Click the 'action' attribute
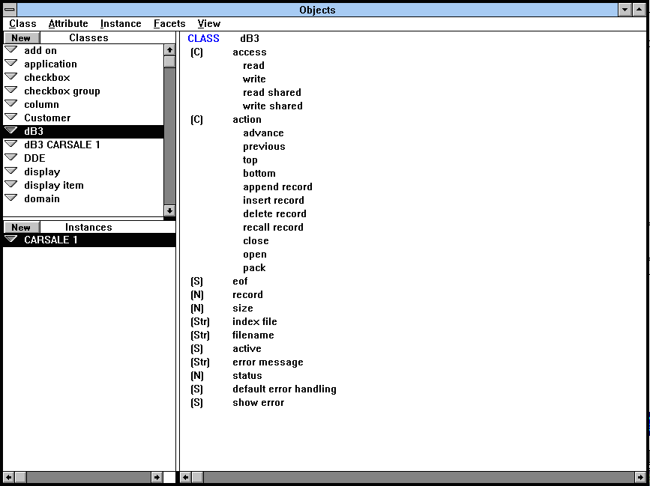Image resolution: width=650 pixels, height=486 pixels. coord(247,120)
